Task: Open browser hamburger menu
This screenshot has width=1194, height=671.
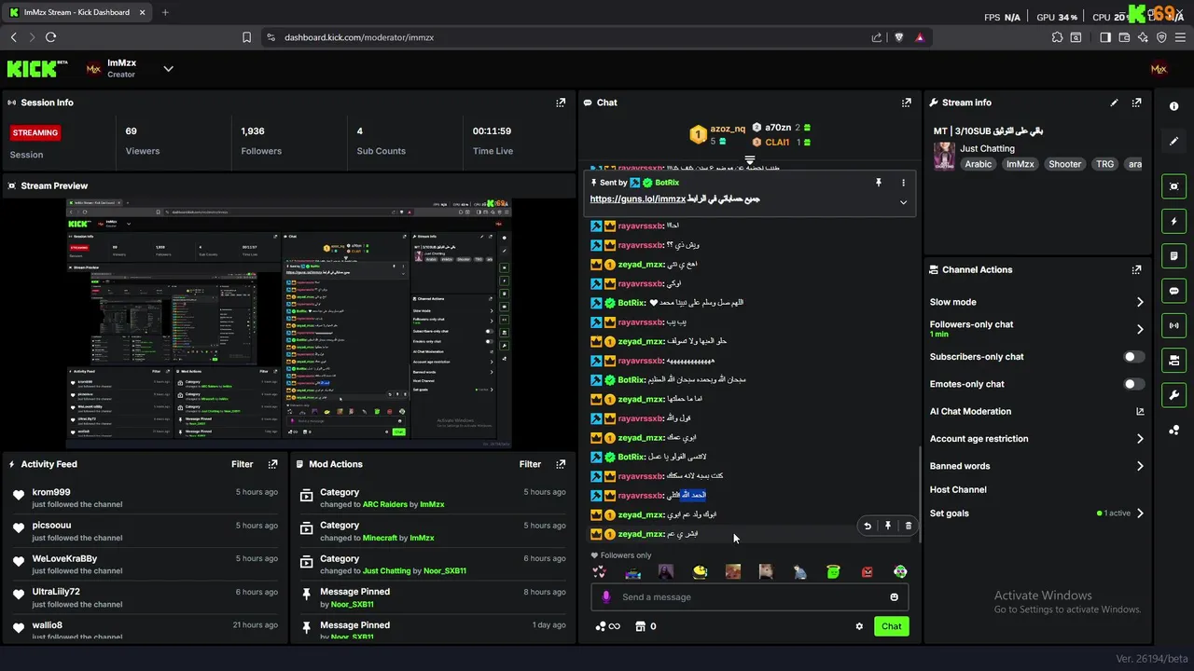Action: [1181, 37]
